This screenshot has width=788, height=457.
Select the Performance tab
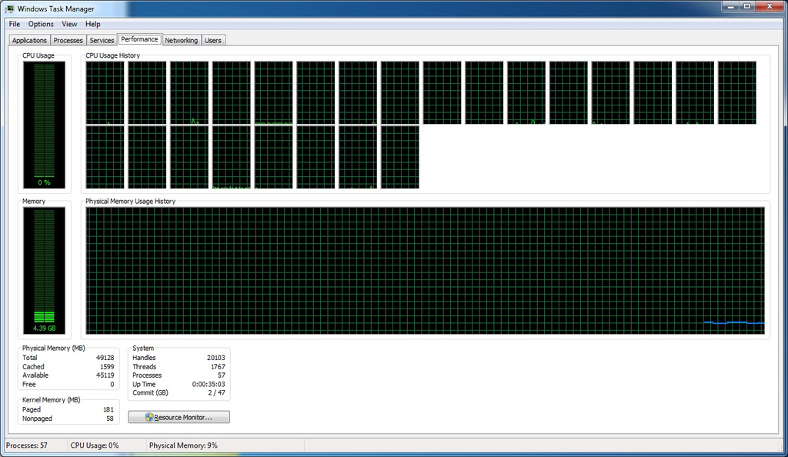(139, 39)
